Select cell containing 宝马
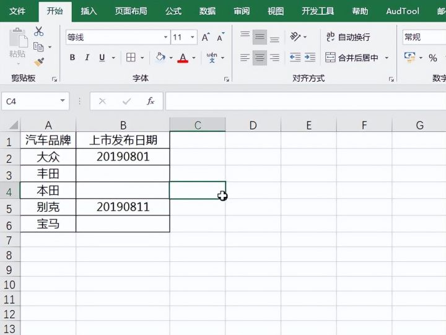 point(48,224)
